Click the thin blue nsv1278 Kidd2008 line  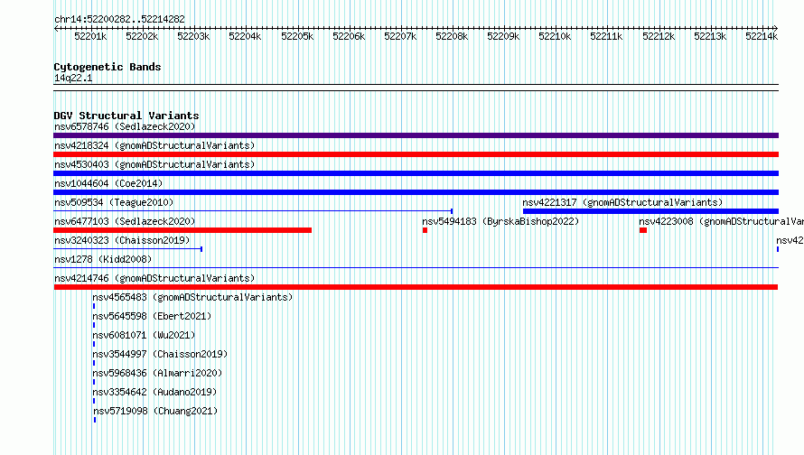tap(416, 267)
